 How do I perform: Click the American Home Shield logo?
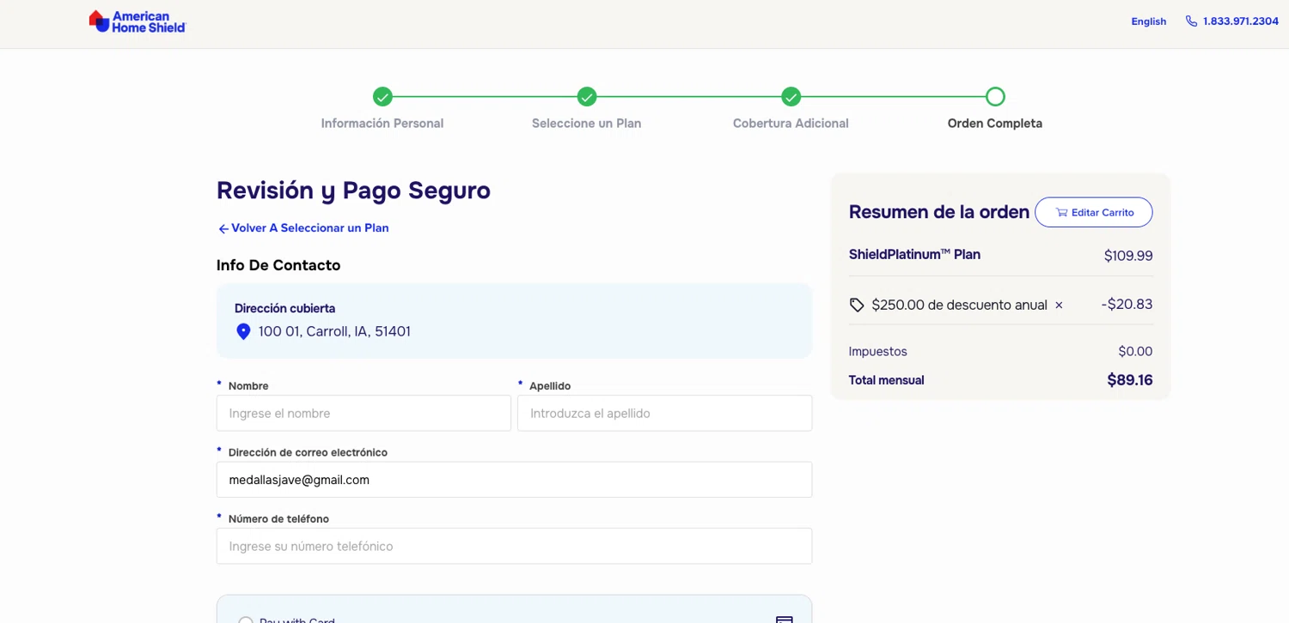[x=137, y=21]
